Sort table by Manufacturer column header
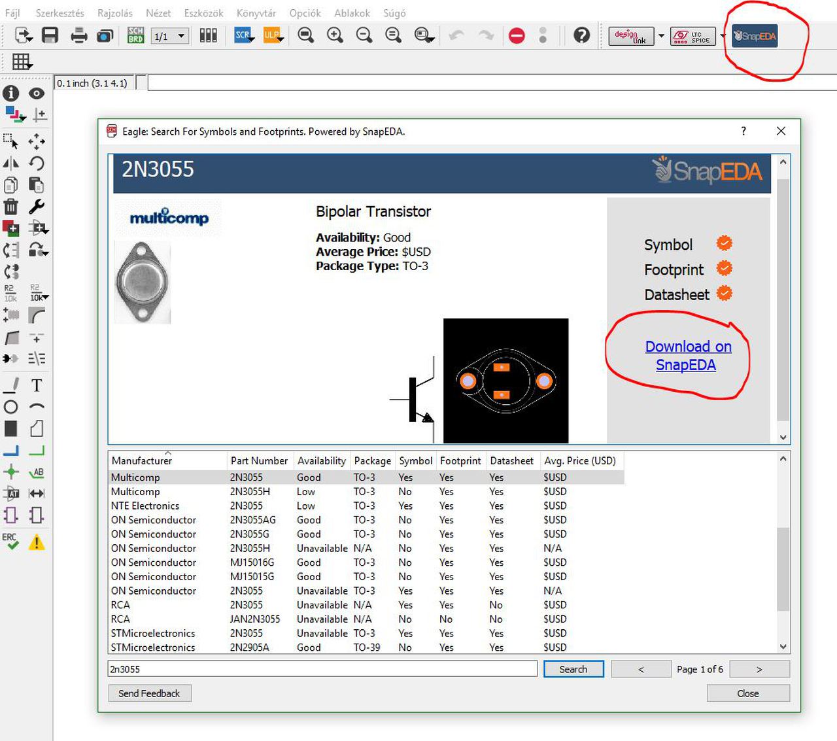Viewport: 837px width, 741px height. point(168,460)
